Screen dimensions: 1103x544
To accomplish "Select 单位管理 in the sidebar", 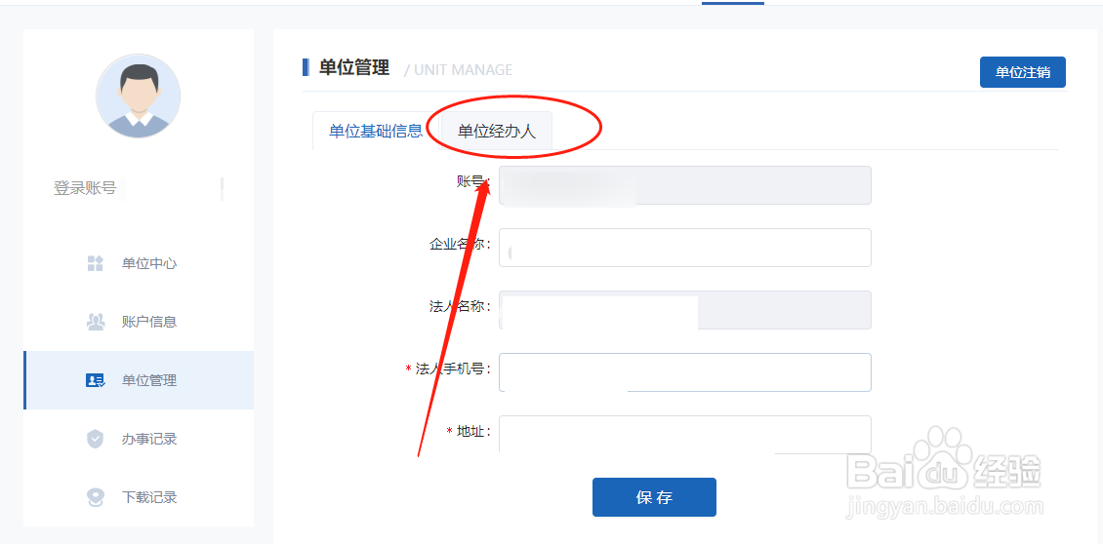I will pyautogui.click(x=139, y=380).
